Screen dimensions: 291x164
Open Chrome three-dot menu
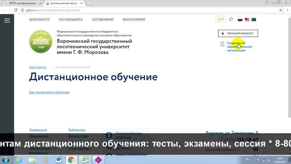coord(288,10)
